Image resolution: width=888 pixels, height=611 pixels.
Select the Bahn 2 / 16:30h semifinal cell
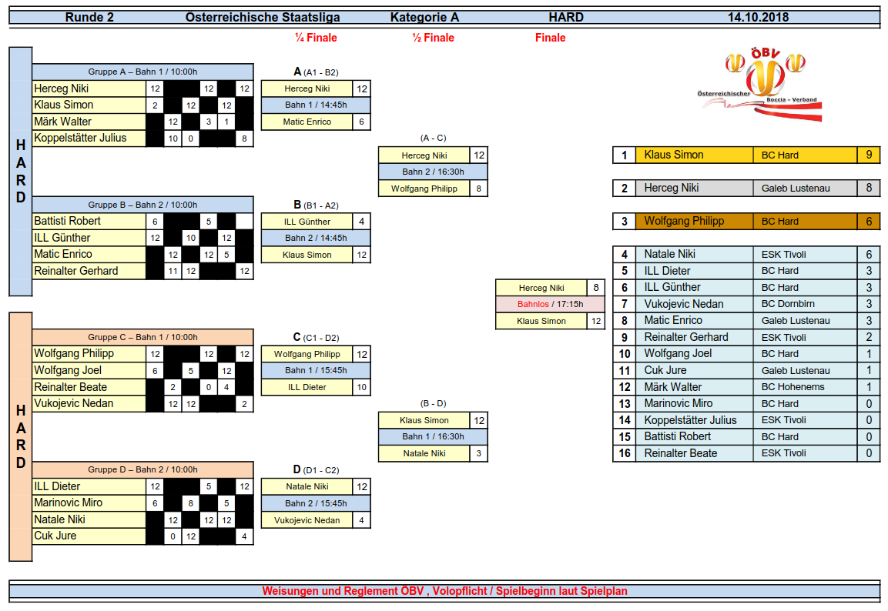(432, 172)
